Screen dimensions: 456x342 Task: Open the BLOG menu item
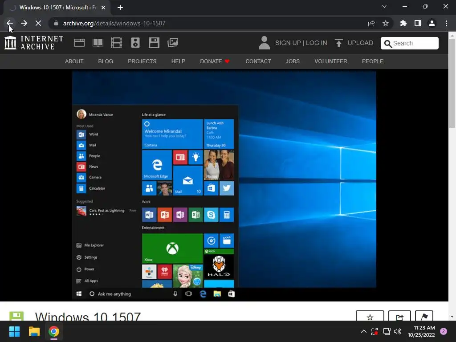(106, 61)
